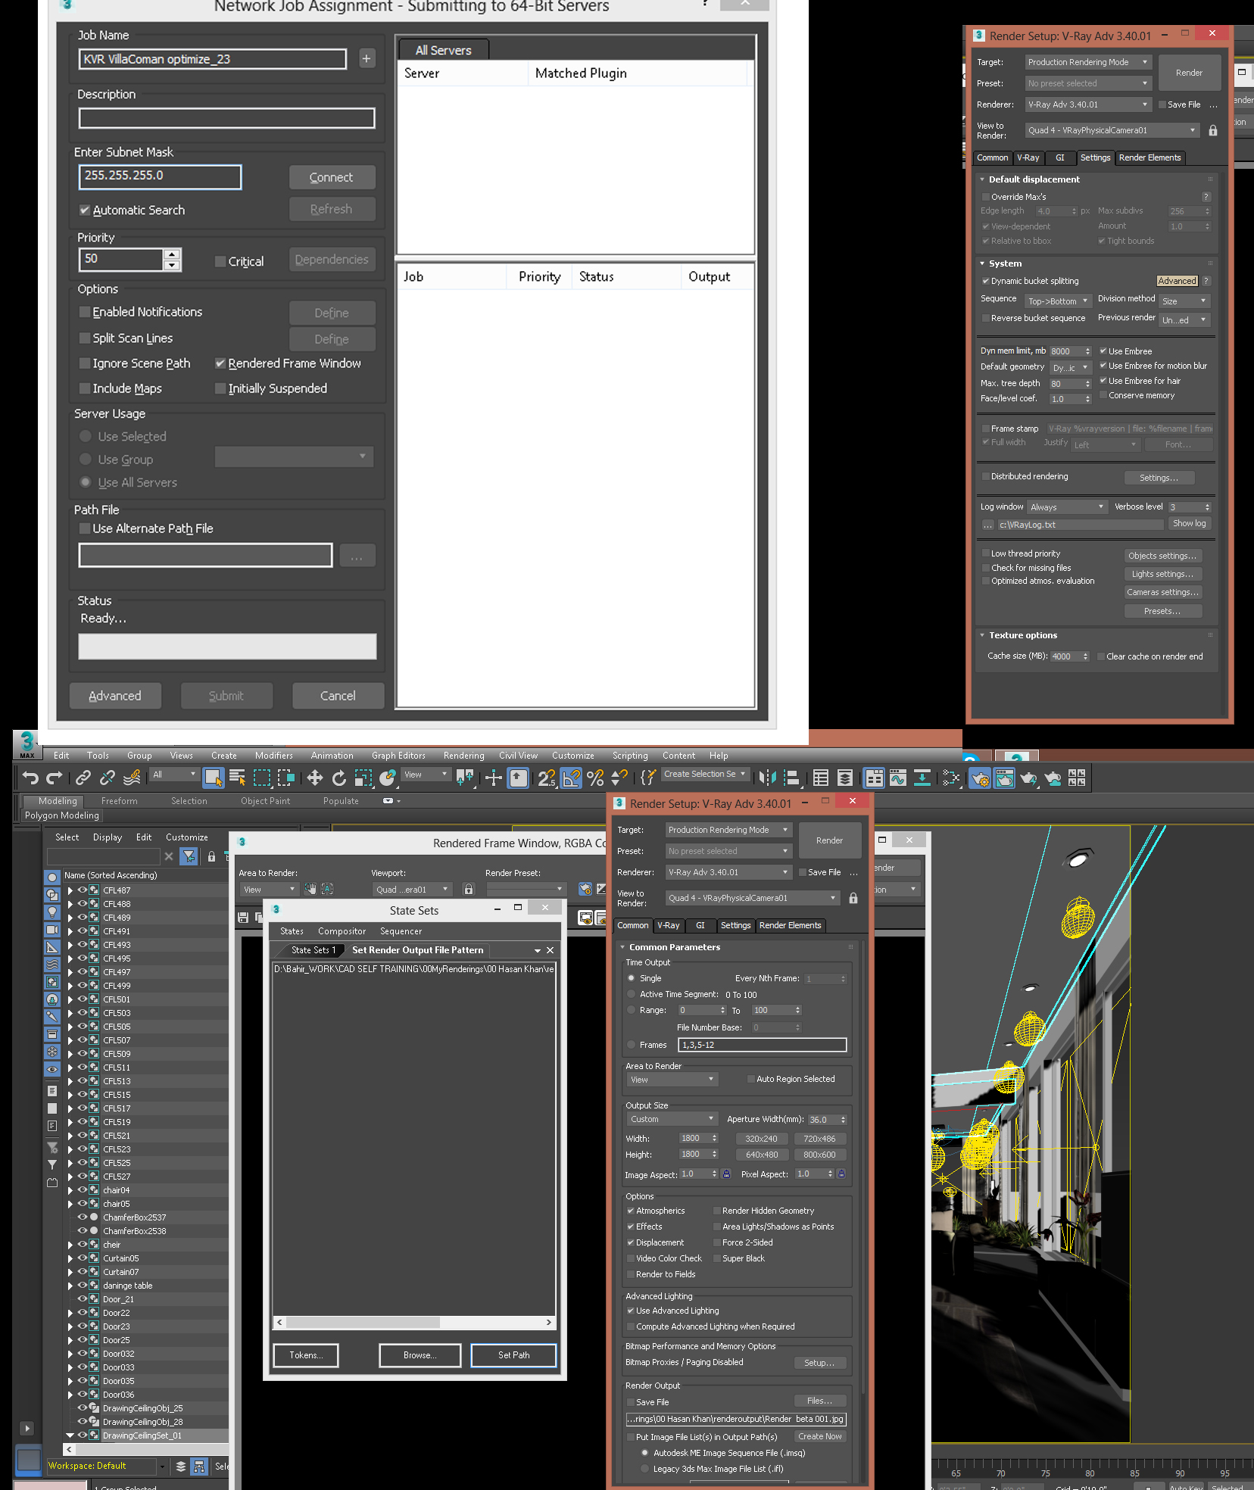The image size is (1254, 1490).
Task: Hide CFL487 using its eye icon
Action: [x=83, y=890]
